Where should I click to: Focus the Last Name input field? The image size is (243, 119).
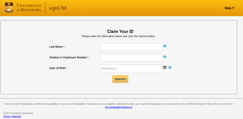click(x=131, y=47)
